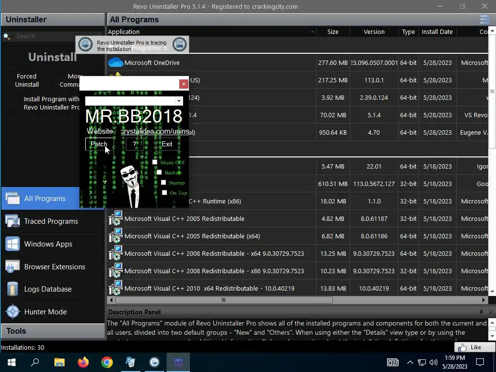This screenshot has height=372, width=496.
Task: Select the Microsoft OneDrive row name
Action: click(x=152, y=62)
